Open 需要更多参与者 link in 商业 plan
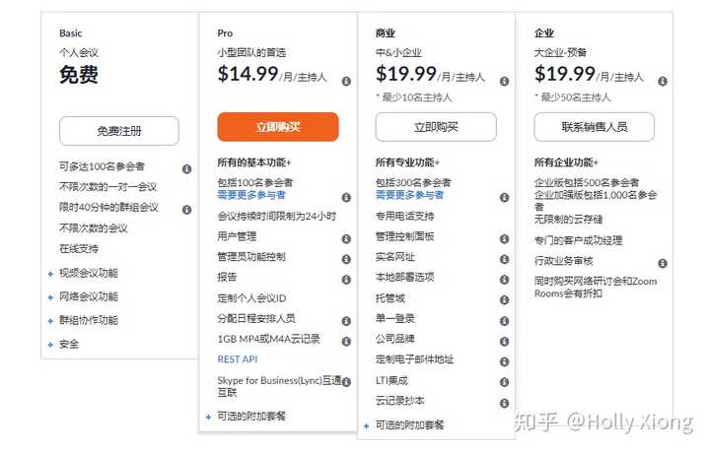Viewport: 710px width, 453px height. tap(409, 195)
